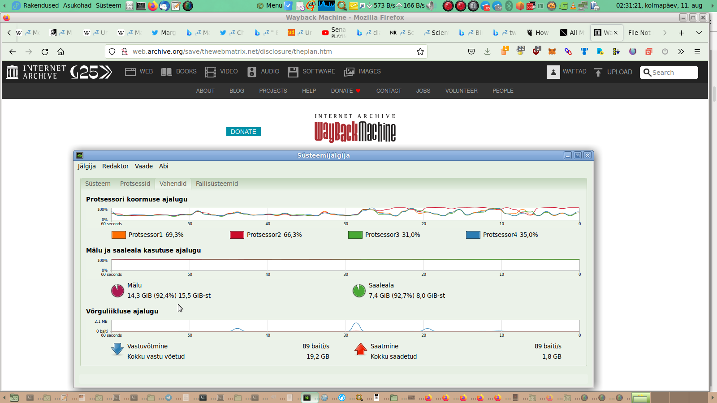Open the Süsteem menu in the top panel
Viewport: 717px width, 403px height.
(108, 5)
